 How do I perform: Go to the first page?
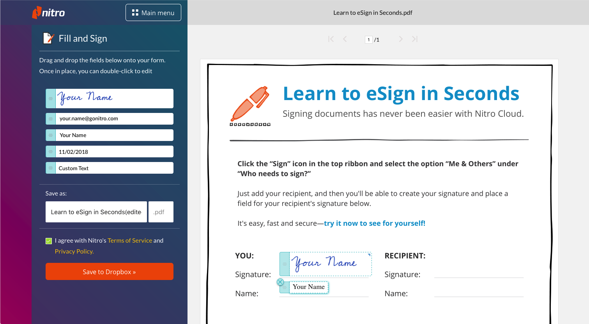tap(331, 39)
